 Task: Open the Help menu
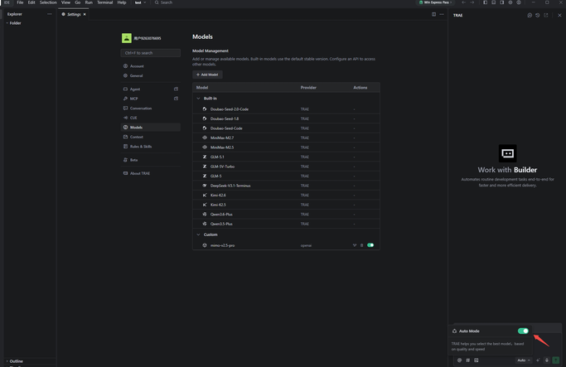pos(122,2)
